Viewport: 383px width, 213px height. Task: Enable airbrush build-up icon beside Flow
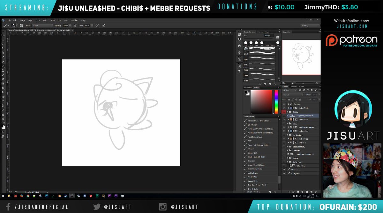point(97,25)
